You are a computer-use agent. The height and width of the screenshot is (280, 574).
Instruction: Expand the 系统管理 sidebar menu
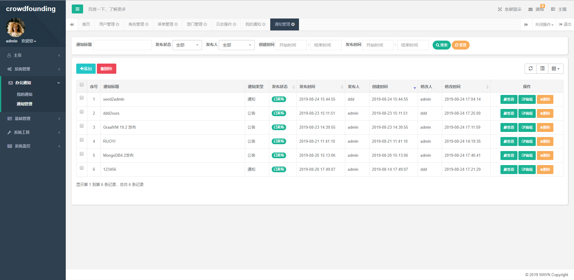(33, 69)
